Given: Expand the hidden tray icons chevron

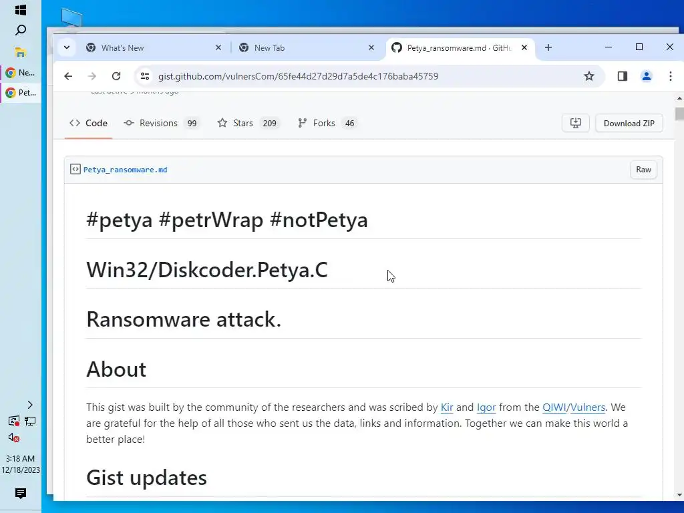Looking at the screenshot, I should pos(30,405).
